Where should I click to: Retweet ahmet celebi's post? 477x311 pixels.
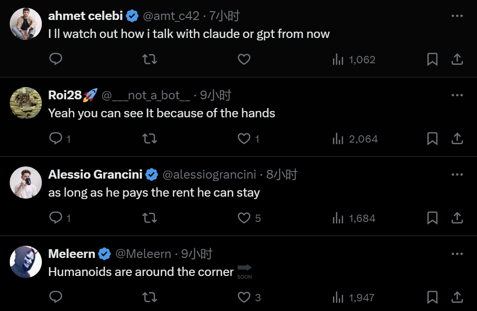[149, 59]
